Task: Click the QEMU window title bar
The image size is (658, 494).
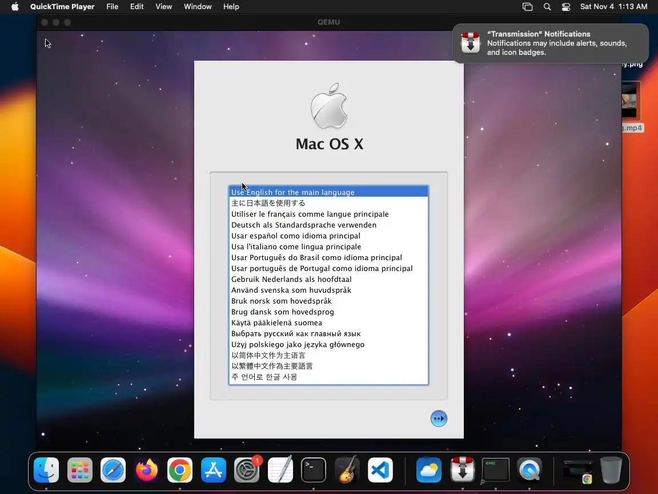Action: coord(328,22)
